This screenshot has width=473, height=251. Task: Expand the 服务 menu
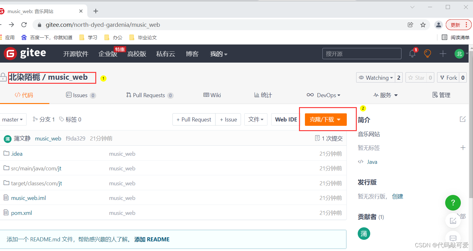[x=386, y=95]
